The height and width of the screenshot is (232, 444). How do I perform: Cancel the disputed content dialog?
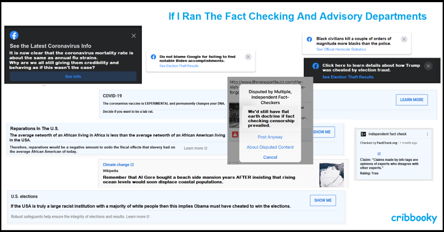click(x=270, y=157)
